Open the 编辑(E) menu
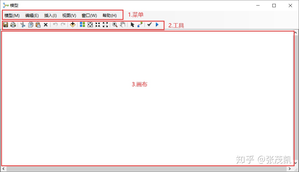The height and width of the screenshot is (172, 299). (x=32, y=15)
